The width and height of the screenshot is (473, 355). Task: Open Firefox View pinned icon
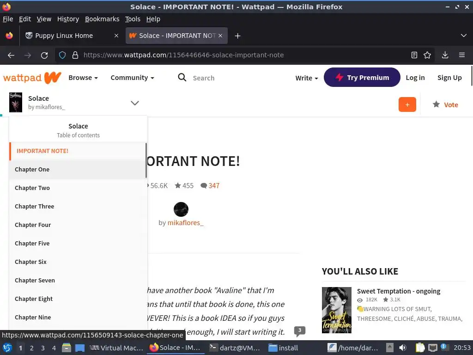[9, 36]
